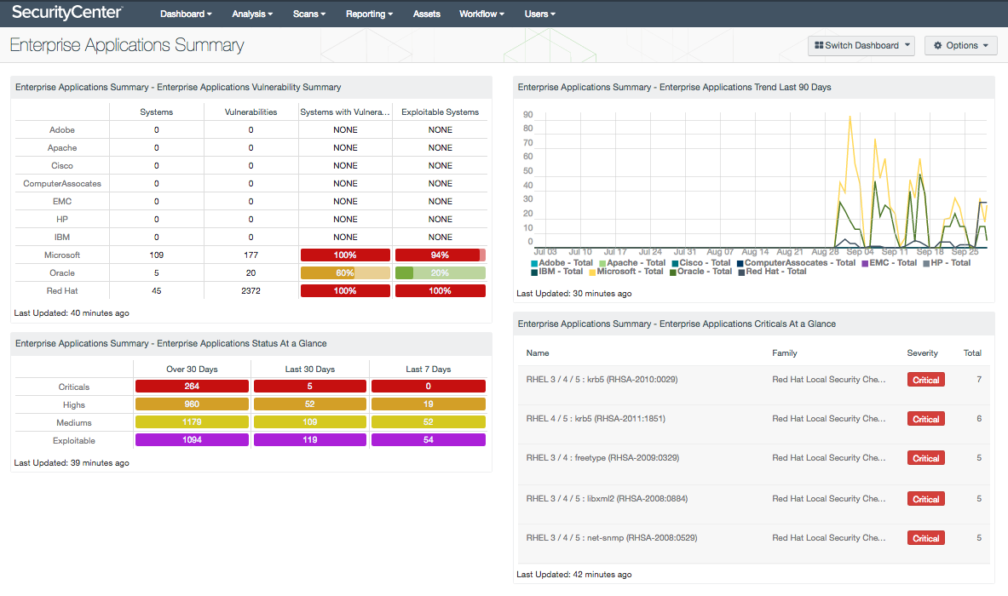Screen dimensions: 1008x596
Task: Toggle Cisco - Total legend swatch
Action: pyautogui.click(x=675, y=263)
